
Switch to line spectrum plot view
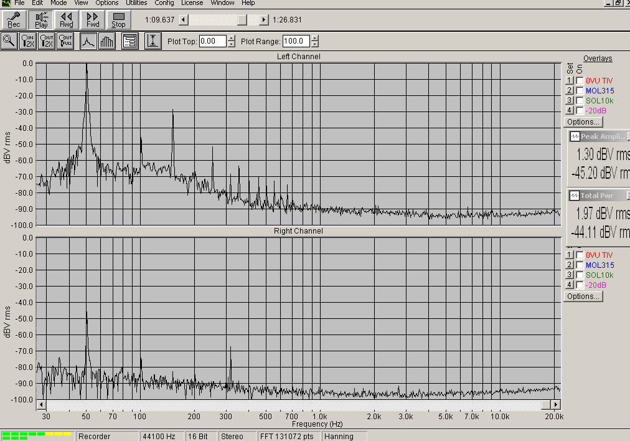(x=88, y=42)
